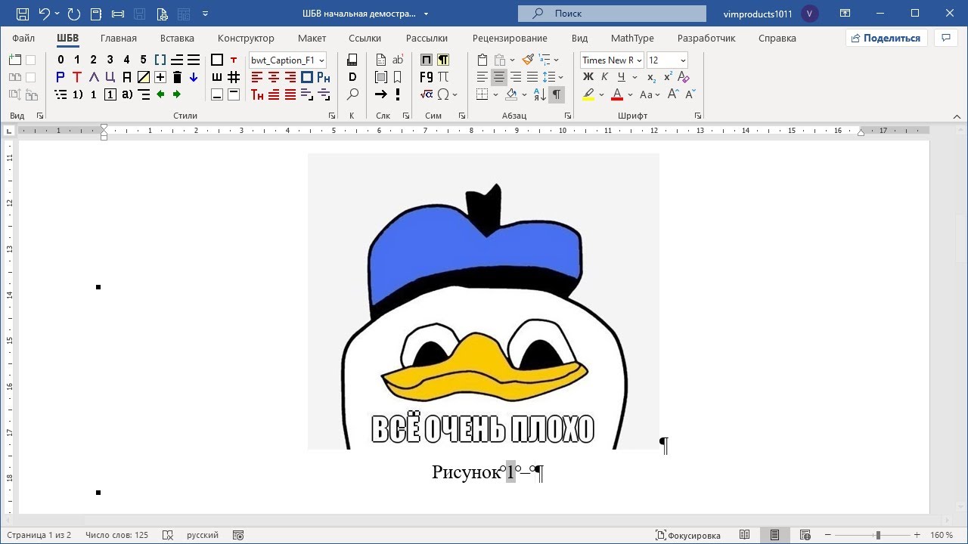Toggle italic К formatting
The image size is (968, 544).
pyautogui.click(x=604, y=77)
